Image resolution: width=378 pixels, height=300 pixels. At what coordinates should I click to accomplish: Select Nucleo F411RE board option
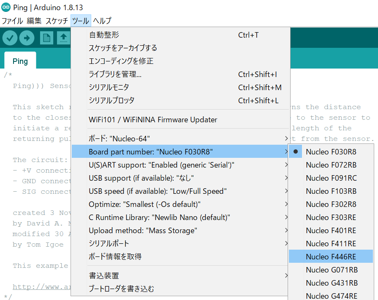(331, 243)
